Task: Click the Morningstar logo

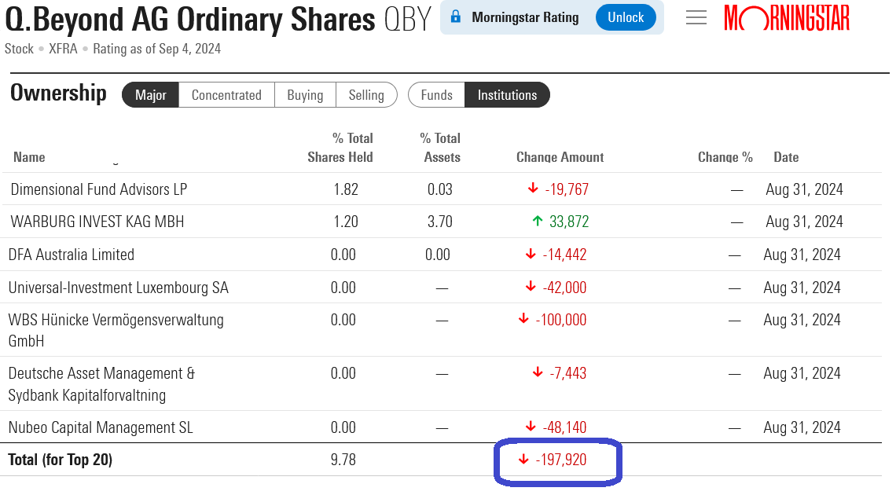Action: [787, 17]
